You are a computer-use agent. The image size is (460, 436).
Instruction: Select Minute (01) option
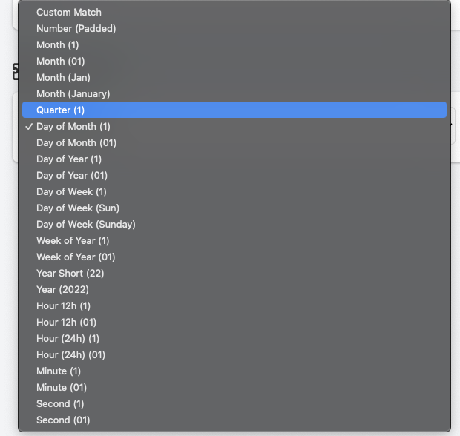[62, 388]
